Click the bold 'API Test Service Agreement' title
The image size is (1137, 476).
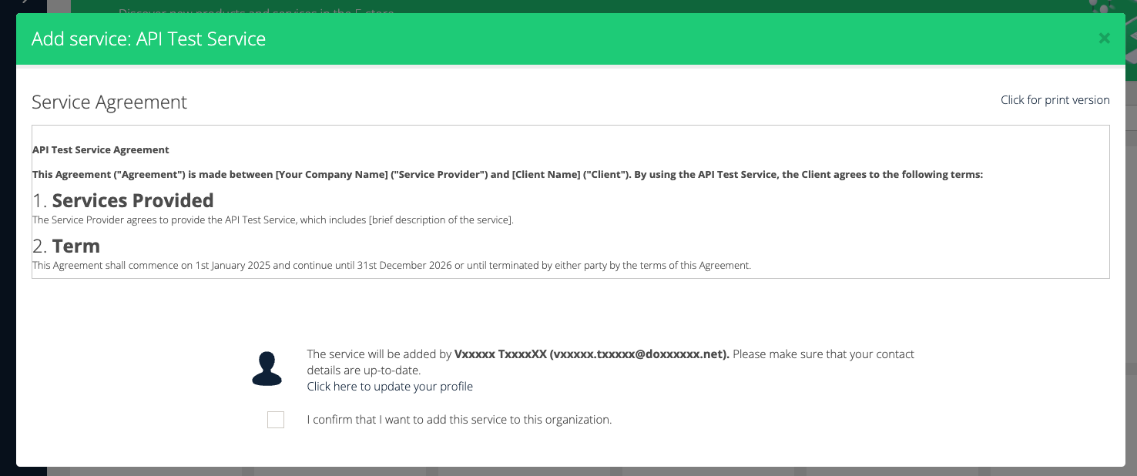(100, 149)
